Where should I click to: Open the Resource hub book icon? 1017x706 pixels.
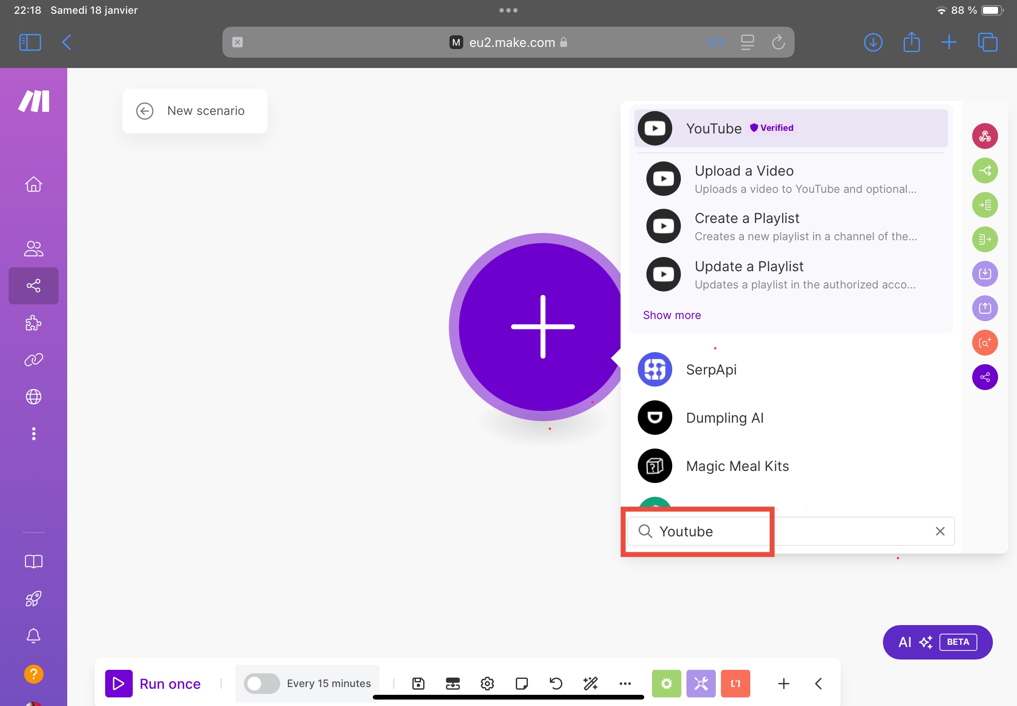(34, 562)
